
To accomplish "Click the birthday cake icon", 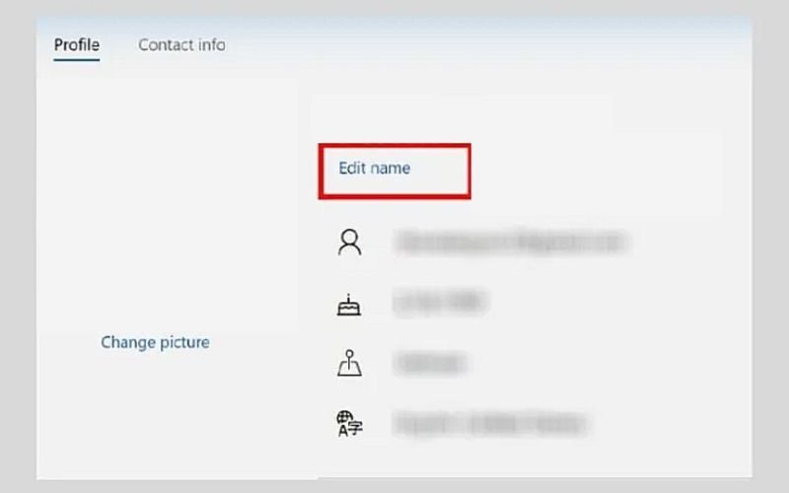I will [x=349, y=305].
